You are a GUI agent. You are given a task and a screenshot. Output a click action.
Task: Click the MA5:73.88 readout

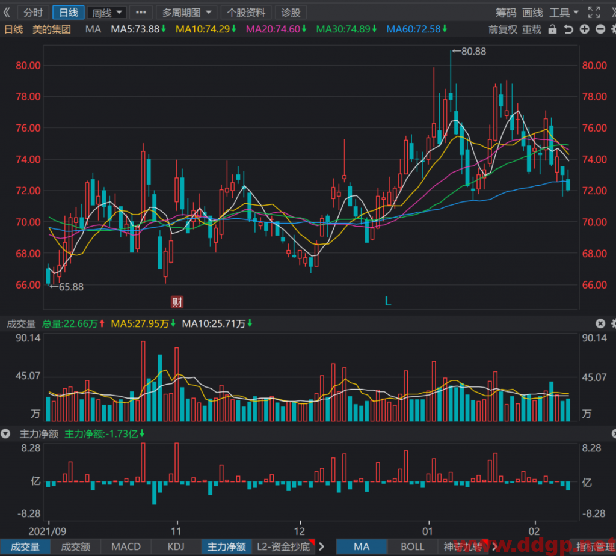pos(138,29)
